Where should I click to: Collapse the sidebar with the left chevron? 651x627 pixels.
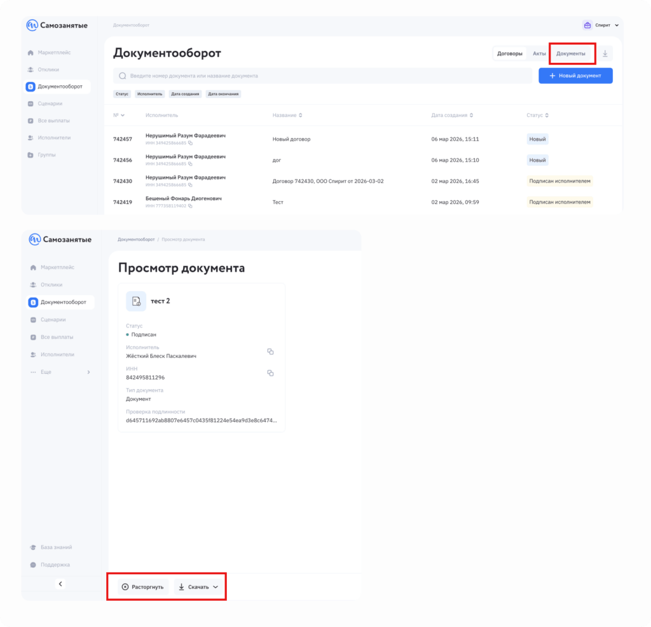[60, 584]
